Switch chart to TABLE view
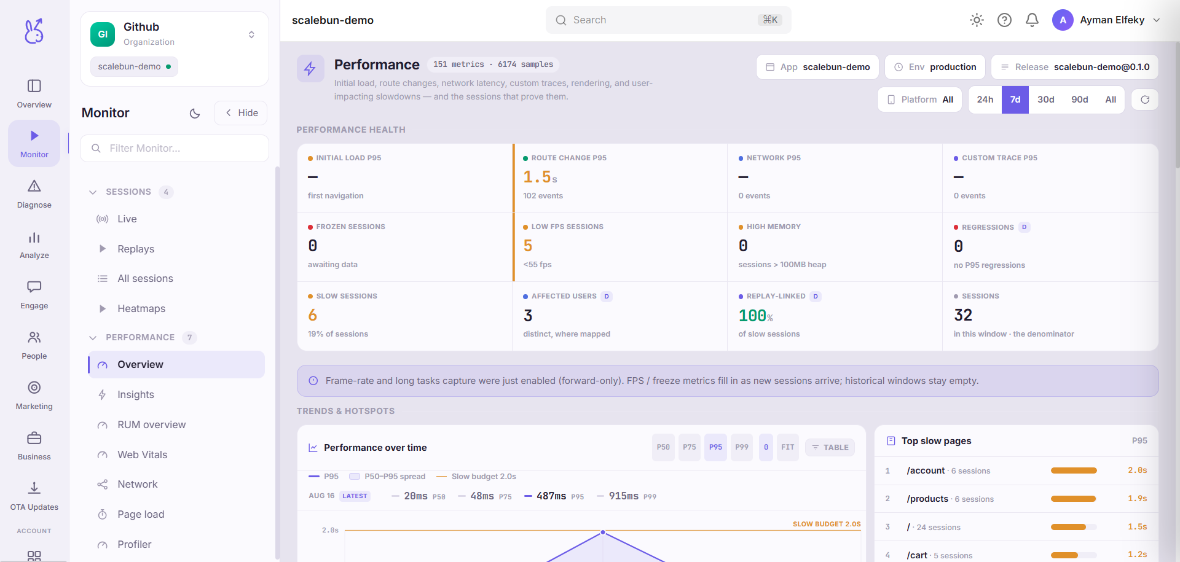 coord(830,447)
